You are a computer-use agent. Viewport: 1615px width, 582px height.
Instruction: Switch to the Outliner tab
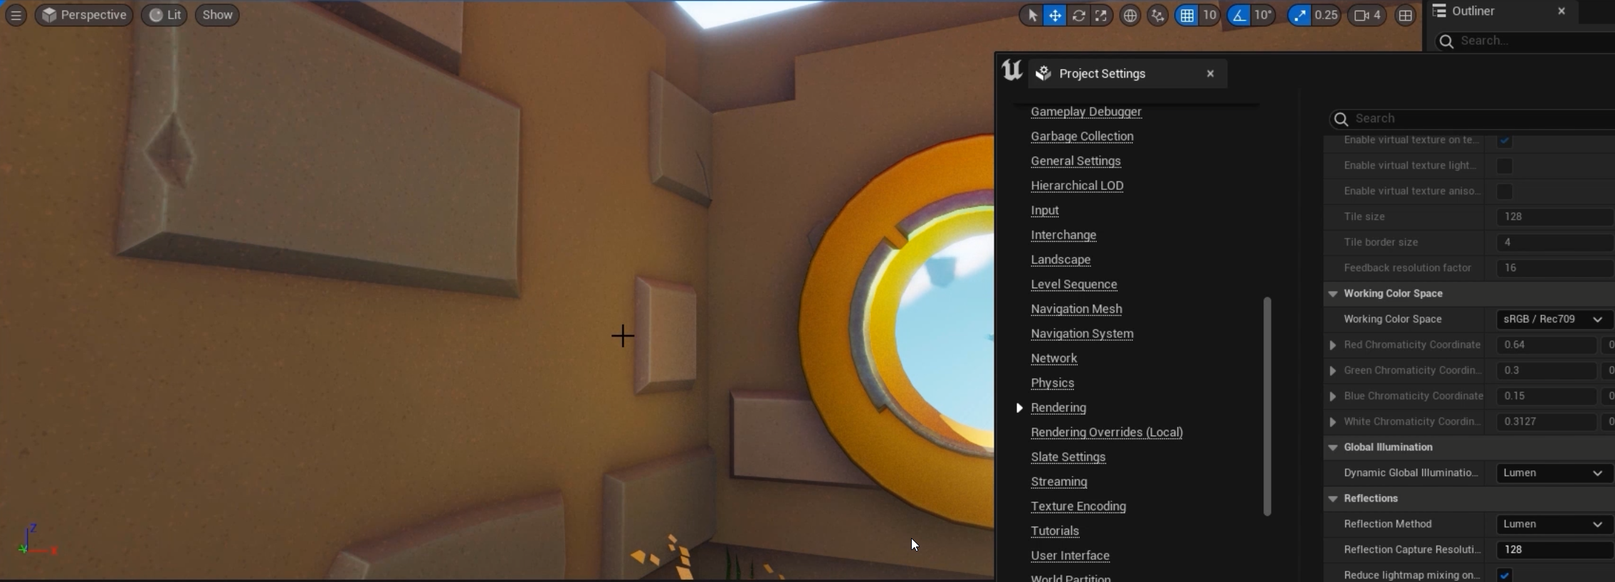1473,11
